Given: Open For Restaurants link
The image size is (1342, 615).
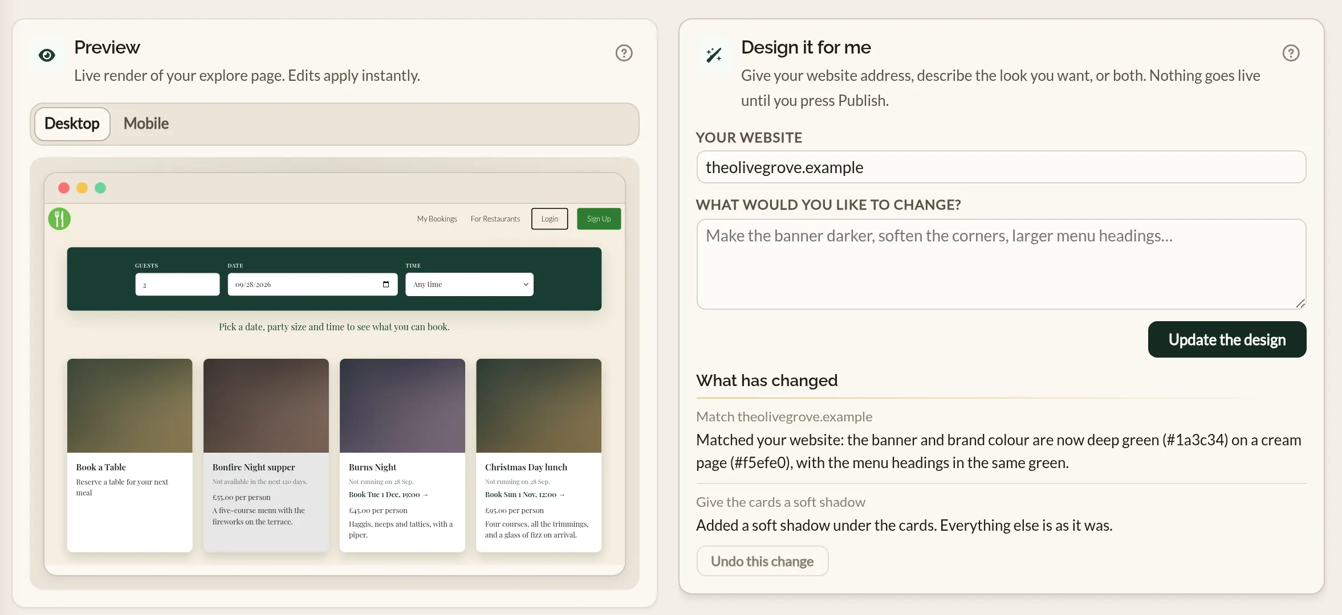Looking at the screenshot, I should click(495, 219).
